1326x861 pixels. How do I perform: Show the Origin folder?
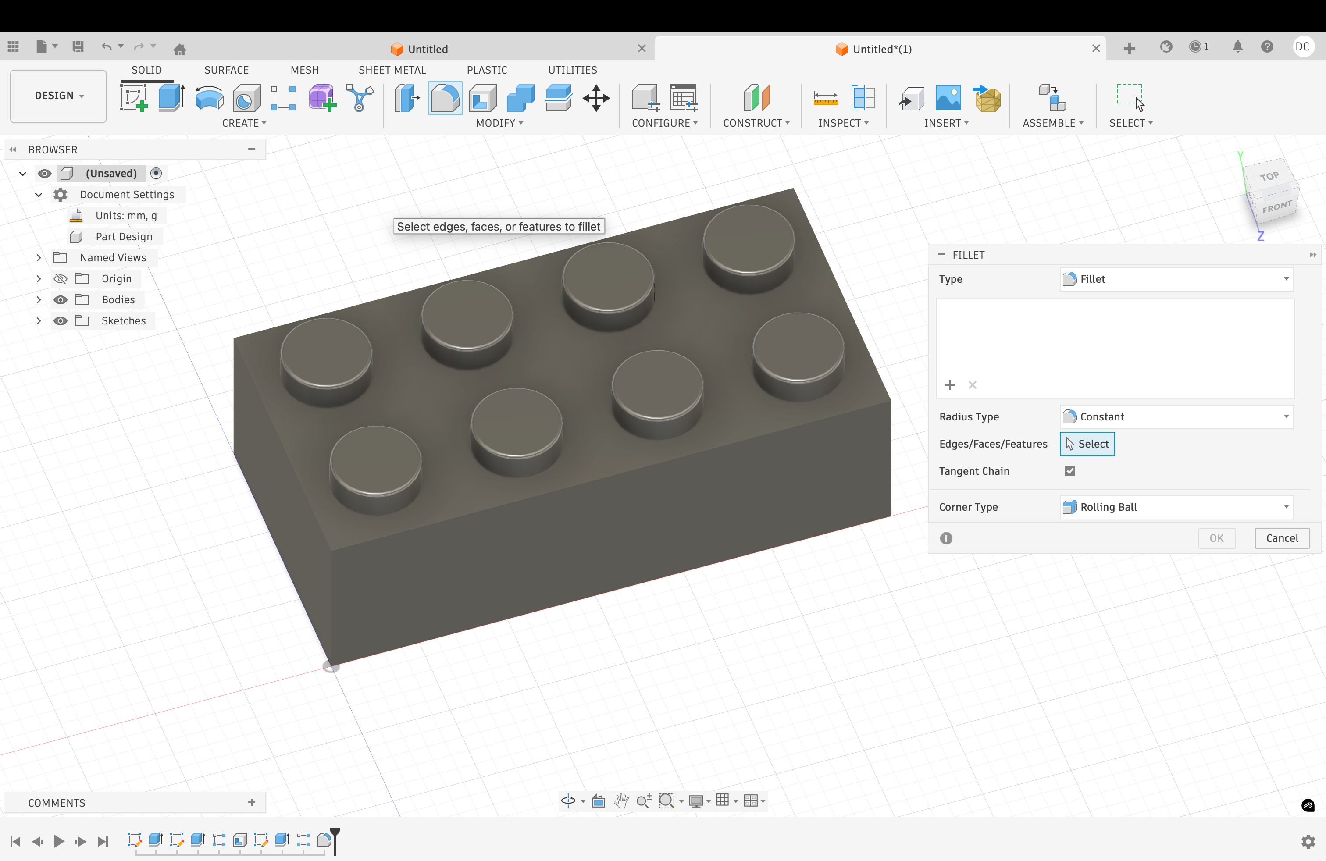coord(60,278)
